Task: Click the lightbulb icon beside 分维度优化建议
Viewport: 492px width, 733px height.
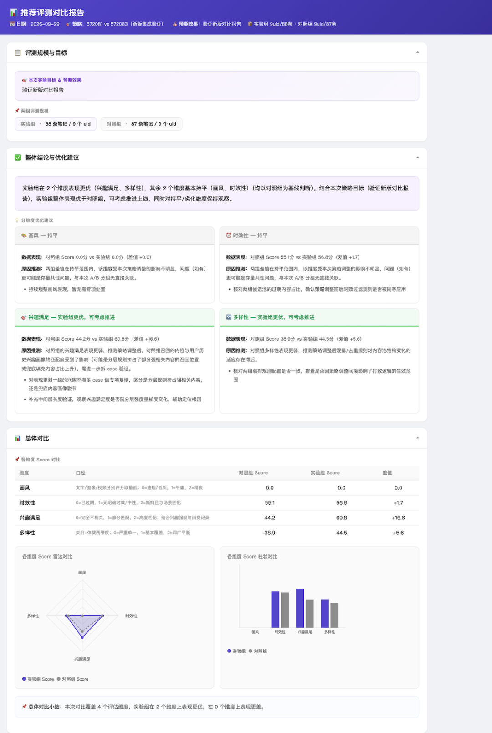Action: point(17,220)
